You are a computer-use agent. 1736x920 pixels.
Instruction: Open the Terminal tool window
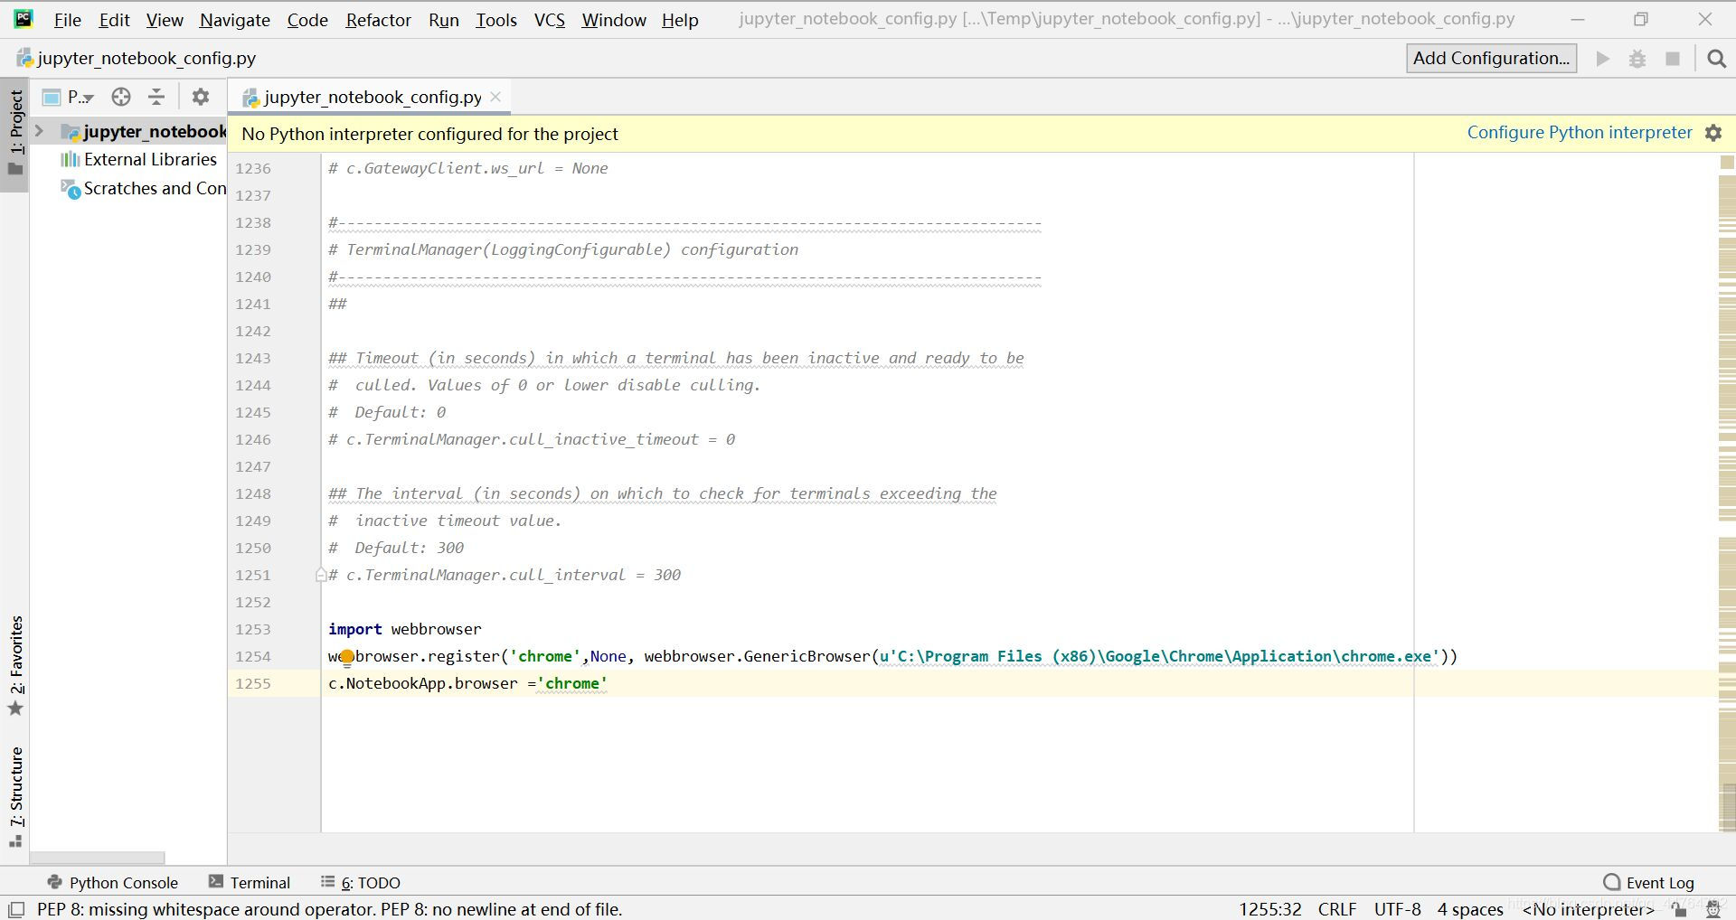coord(249,883)
